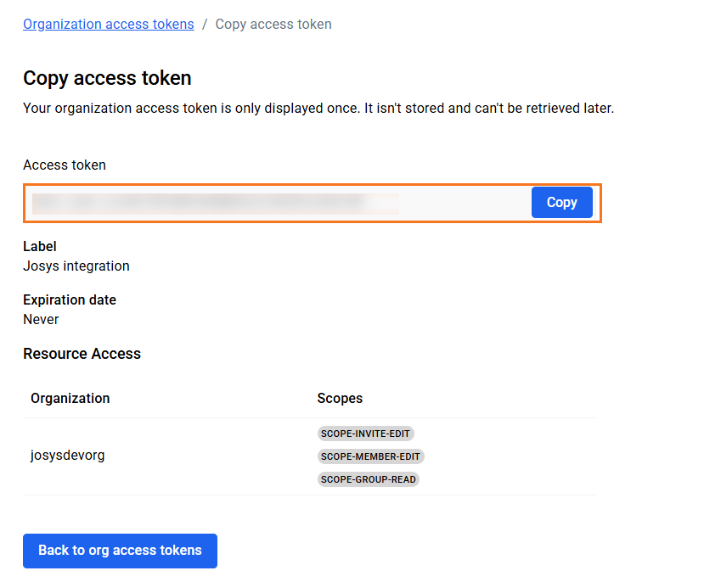Click the Organization column header
Screen dimensions: 704x582
[70, 398]
